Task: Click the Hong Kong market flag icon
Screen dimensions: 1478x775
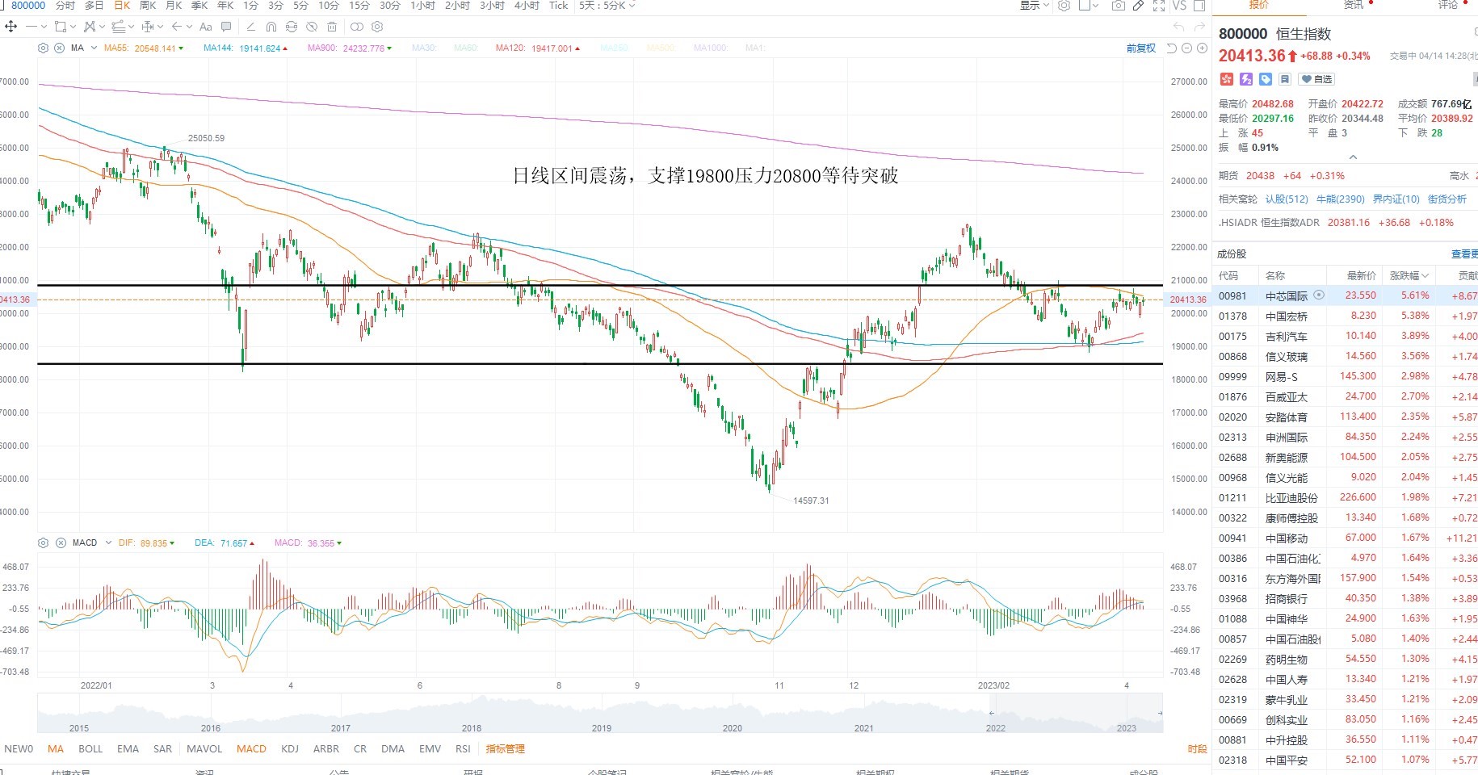Action: [1226, 79]
